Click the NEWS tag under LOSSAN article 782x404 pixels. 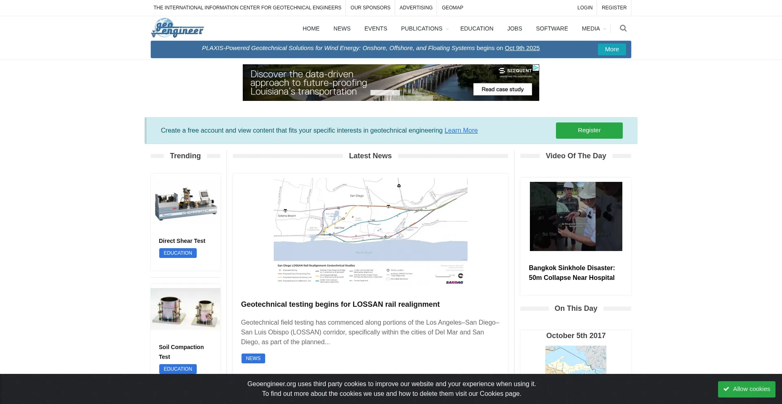(253, 358)
